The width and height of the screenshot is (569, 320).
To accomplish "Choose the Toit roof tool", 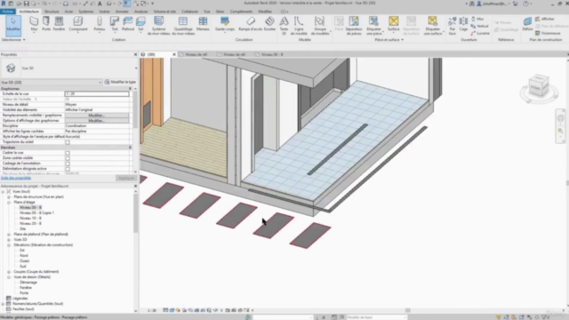I will [115, 24].
